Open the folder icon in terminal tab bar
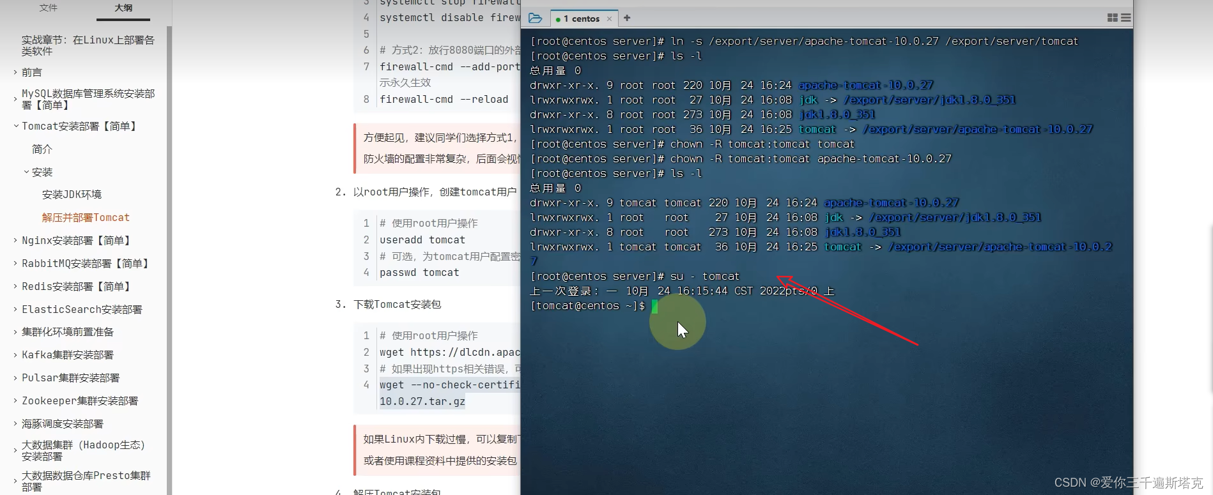Screen dimensions: 1213x495 pyautogui.click(x=536, y=19)
